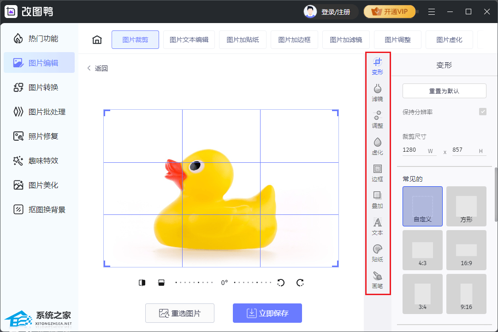Choose the 画笔 brush tool
Image resolution: width=498 pixels, height=332 pixels.
pos(377,279)
